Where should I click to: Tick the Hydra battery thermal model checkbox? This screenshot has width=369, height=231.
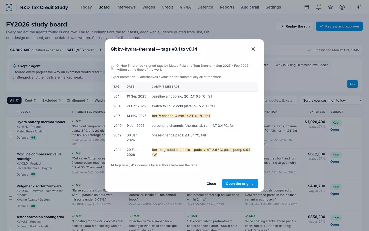[x=11, y=134]
